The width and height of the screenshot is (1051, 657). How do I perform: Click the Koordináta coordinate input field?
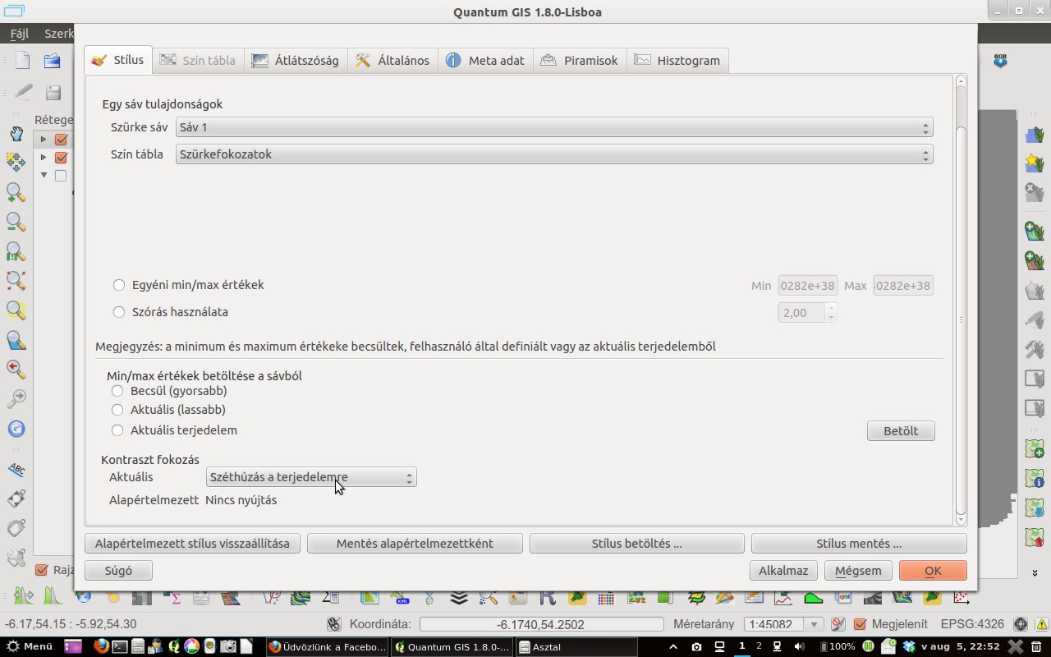click(541, 624)
